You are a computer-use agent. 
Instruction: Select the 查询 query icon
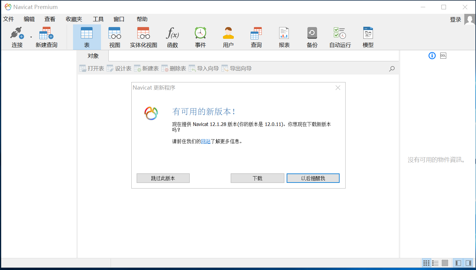[x=256, y=33]
